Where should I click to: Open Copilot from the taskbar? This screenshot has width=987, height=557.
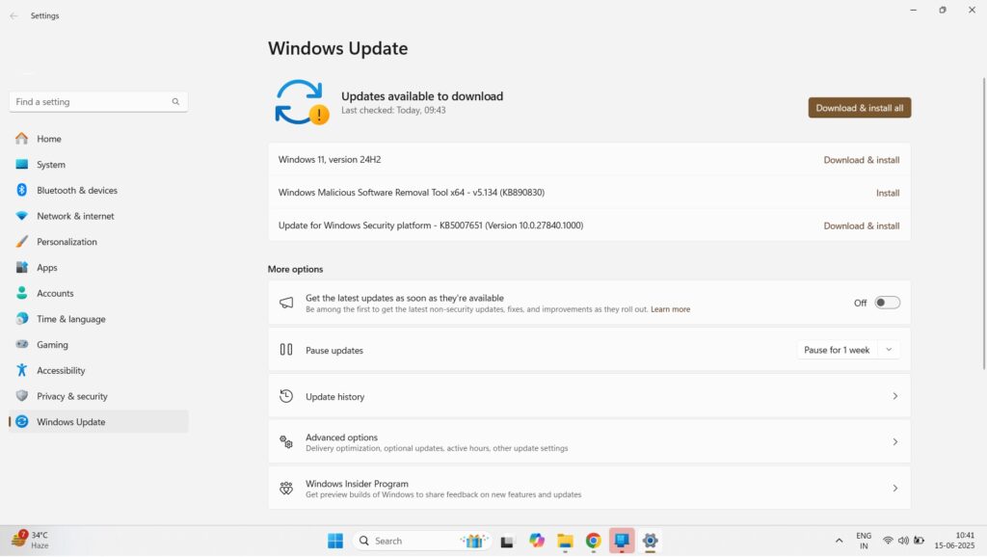click(x=536, y=541)
